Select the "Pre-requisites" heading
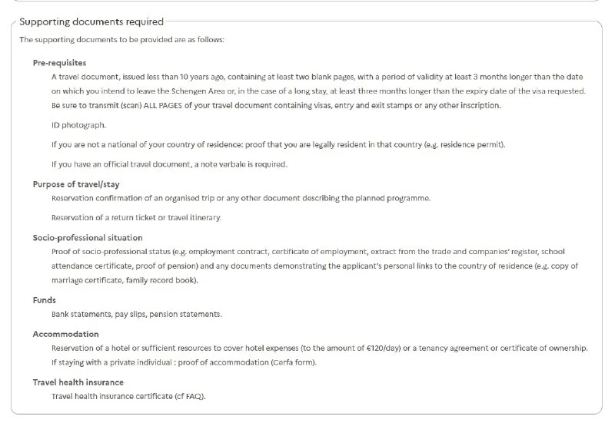The height and width of the screenshot is (426, 615). point(59,63)
